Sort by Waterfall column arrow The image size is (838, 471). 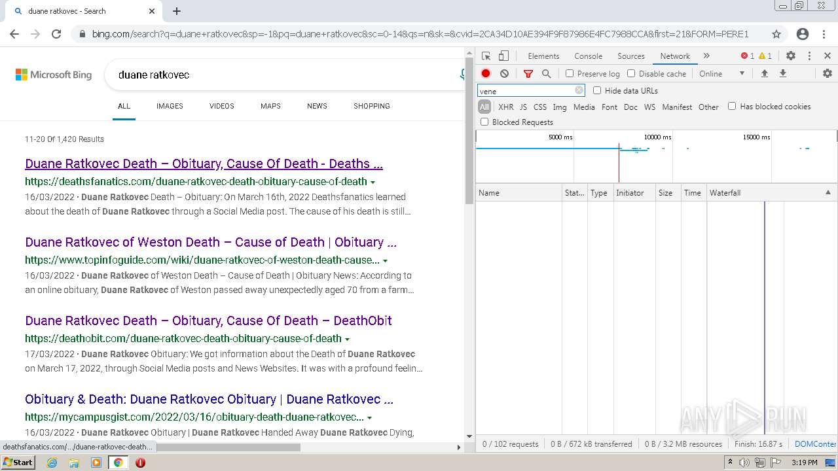(828, 193)
